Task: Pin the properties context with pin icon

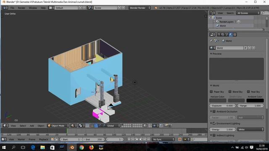Action: click(x=211, y=41)
